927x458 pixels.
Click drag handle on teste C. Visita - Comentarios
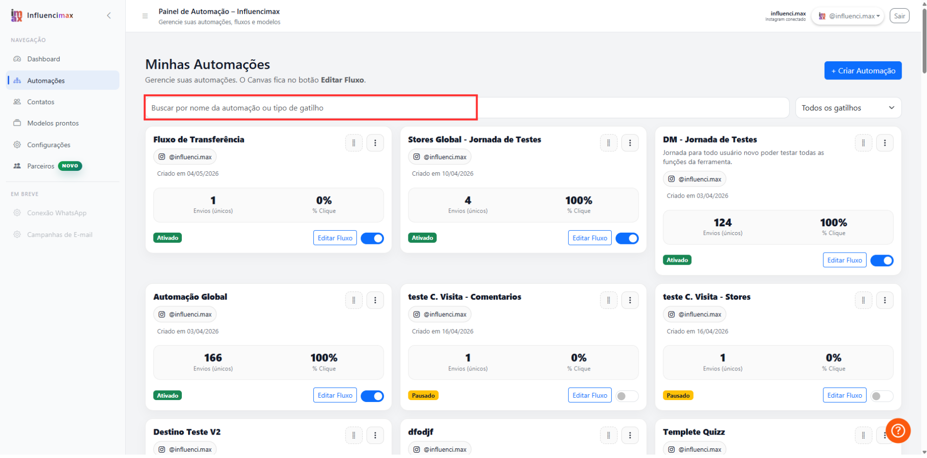tap(609, 300)
